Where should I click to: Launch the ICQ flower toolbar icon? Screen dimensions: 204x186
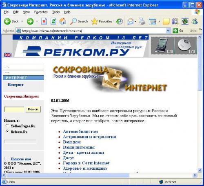185,22
